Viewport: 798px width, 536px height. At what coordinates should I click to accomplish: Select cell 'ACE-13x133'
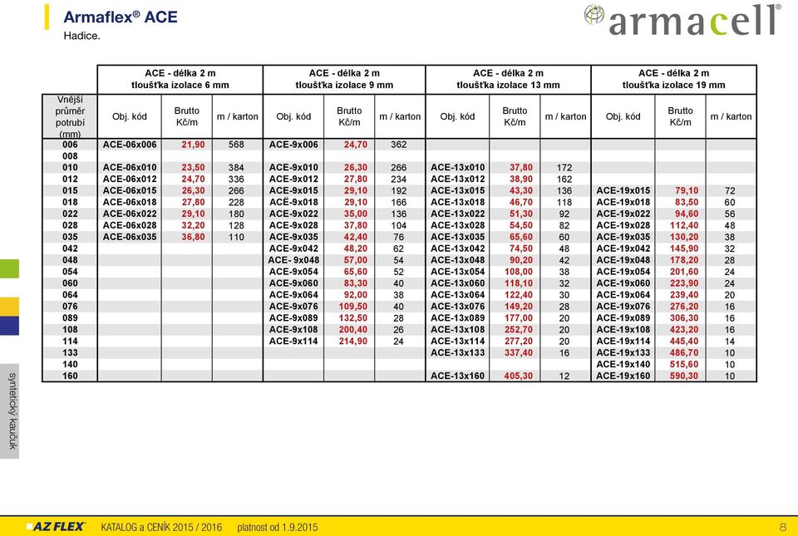click(457, 352)
